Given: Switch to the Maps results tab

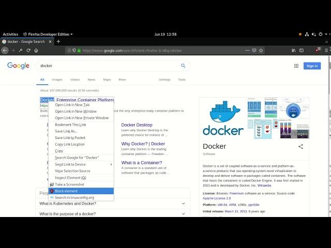Looking at the screenshot, I should tap(107, 80).
